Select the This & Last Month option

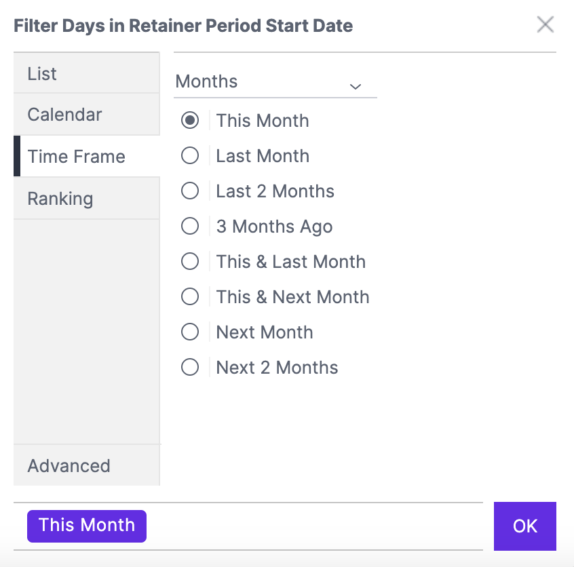coord(190,261)
